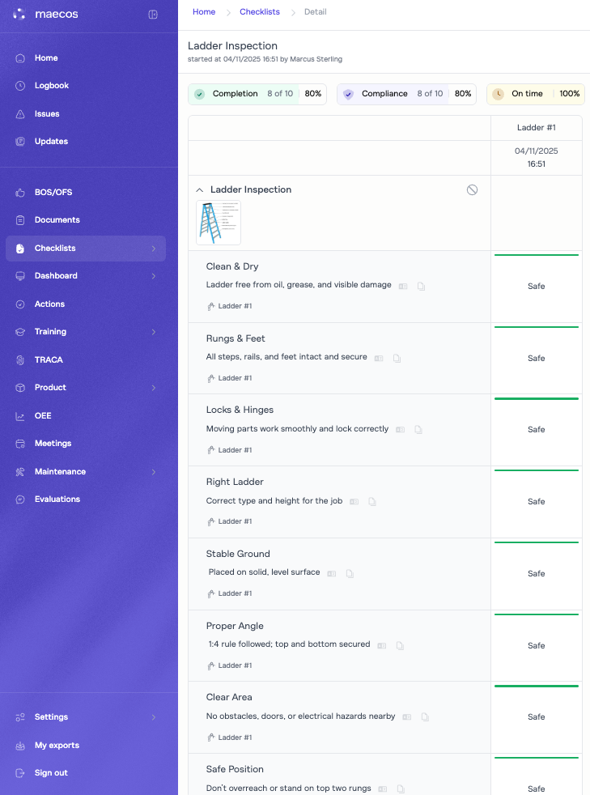The width and height of the screenshot is (590, 795).
Task: Click the card icon for Rungs & Feet
Action: tap(378, 358)
